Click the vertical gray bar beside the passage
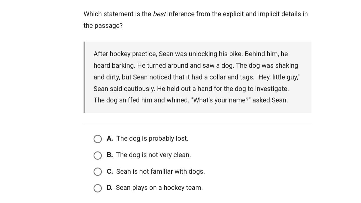361x203 pixels. point(84,77)
